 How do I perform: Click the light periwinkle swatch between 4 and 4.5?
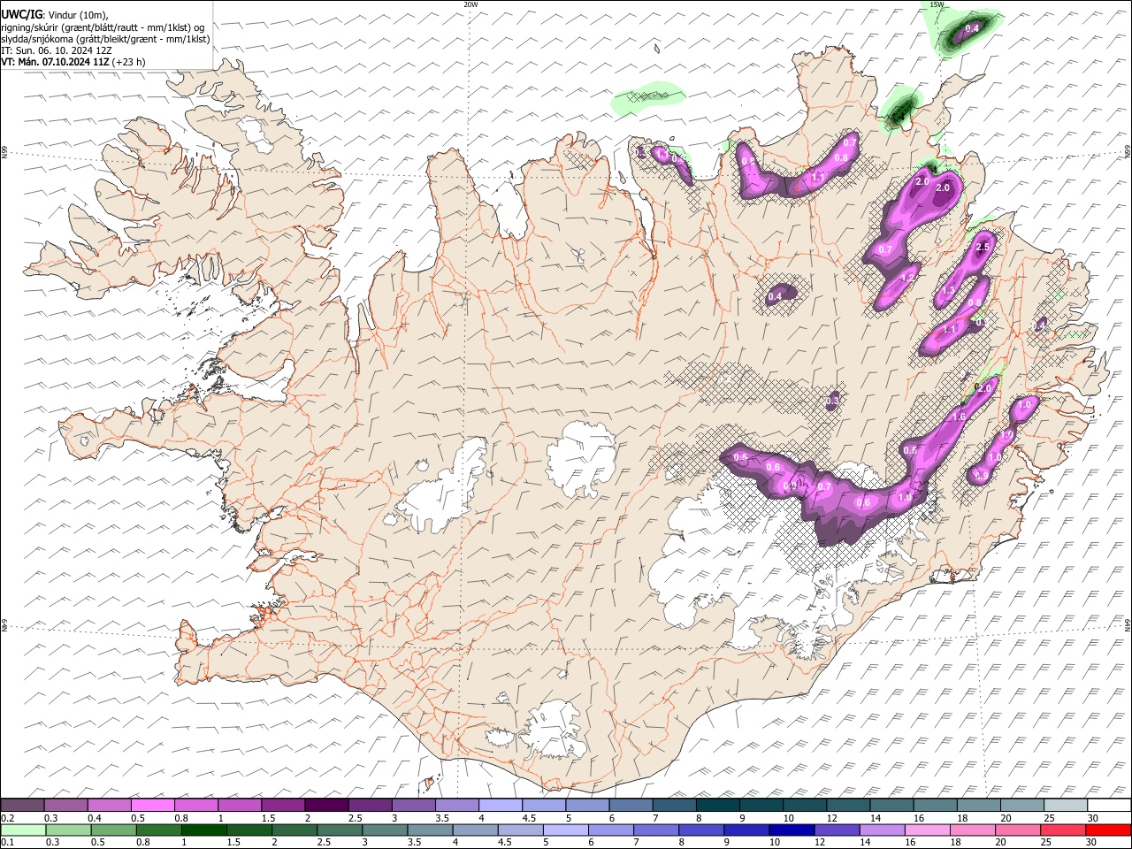(500, 806)
